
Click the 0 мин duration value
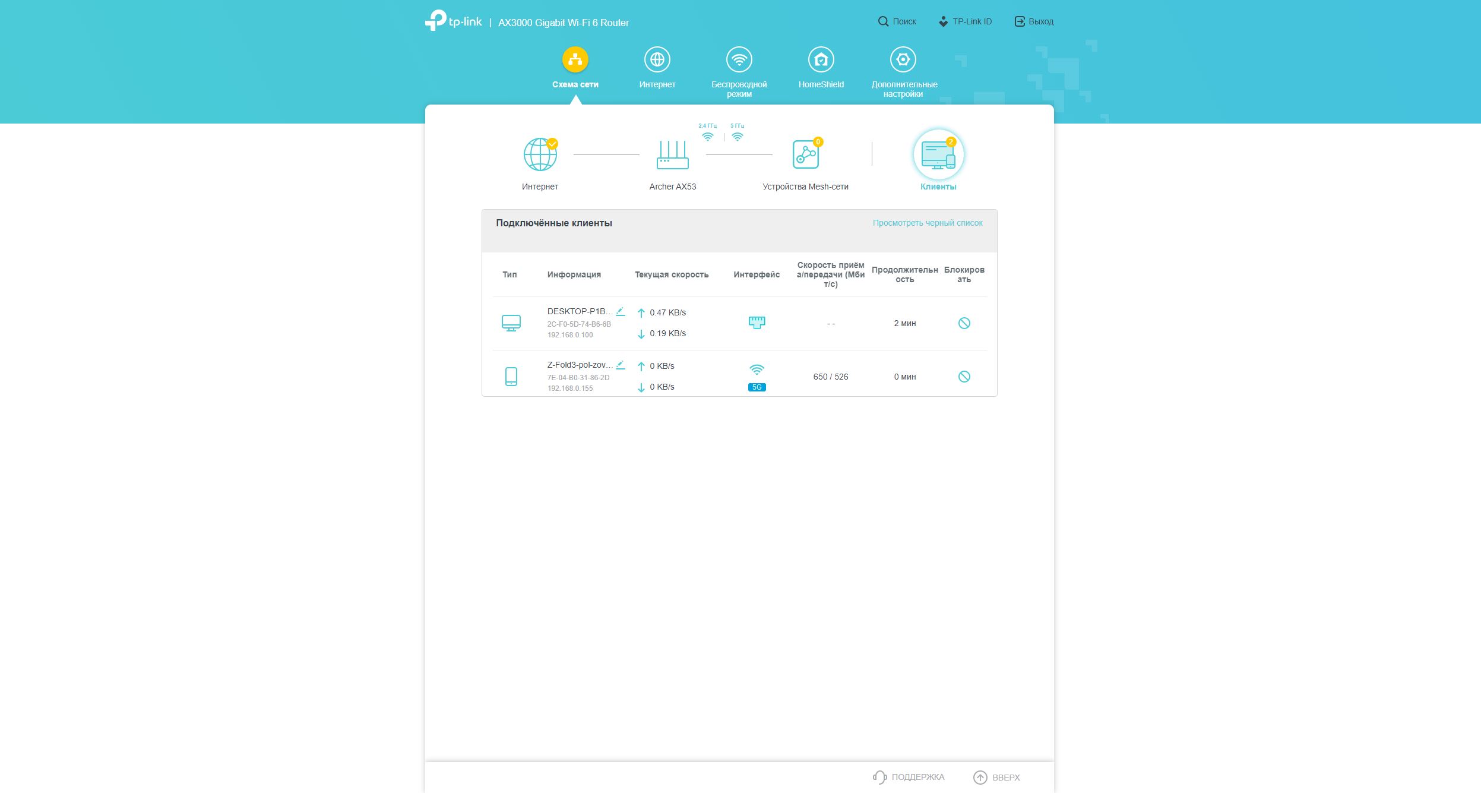click(x=904, y=377)
